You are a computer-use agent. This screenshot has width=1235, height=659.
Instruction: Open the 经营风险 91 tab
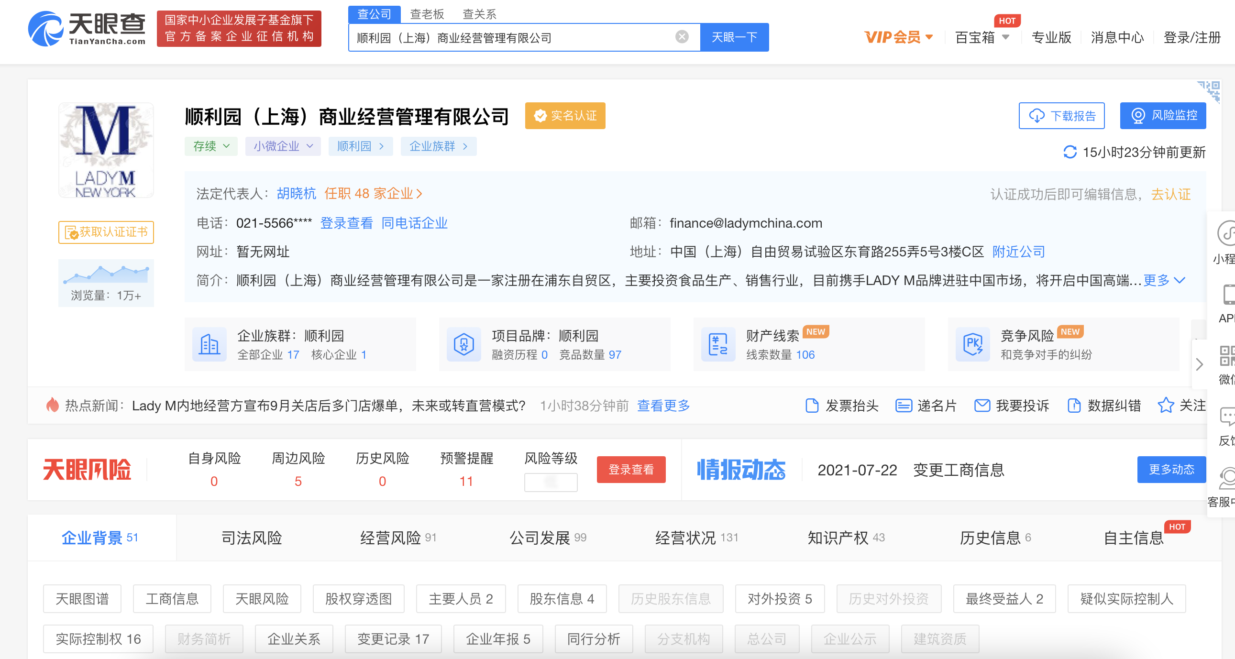coord(398,537)
